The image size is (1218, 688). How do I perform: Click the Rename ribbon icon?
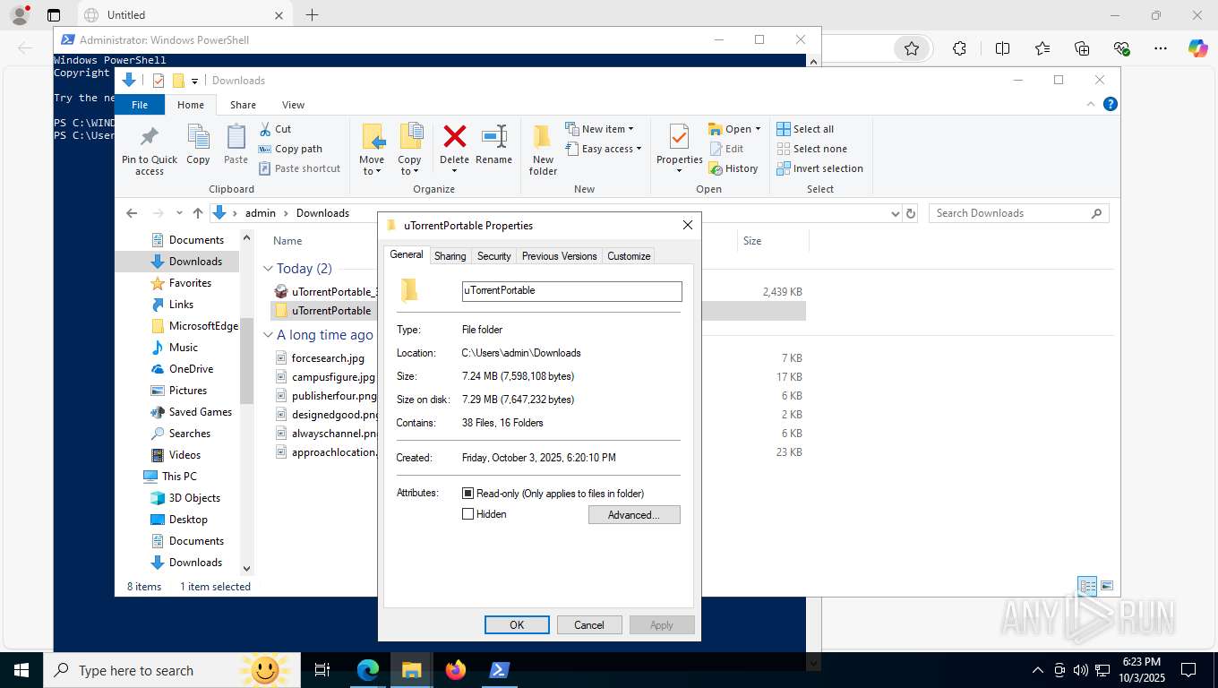493,136
